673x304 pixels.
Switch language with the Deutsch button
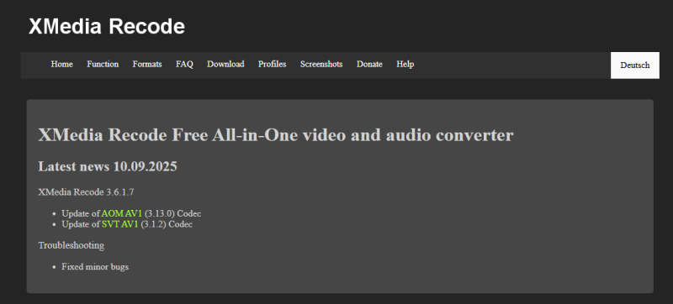tap(635, 66)
